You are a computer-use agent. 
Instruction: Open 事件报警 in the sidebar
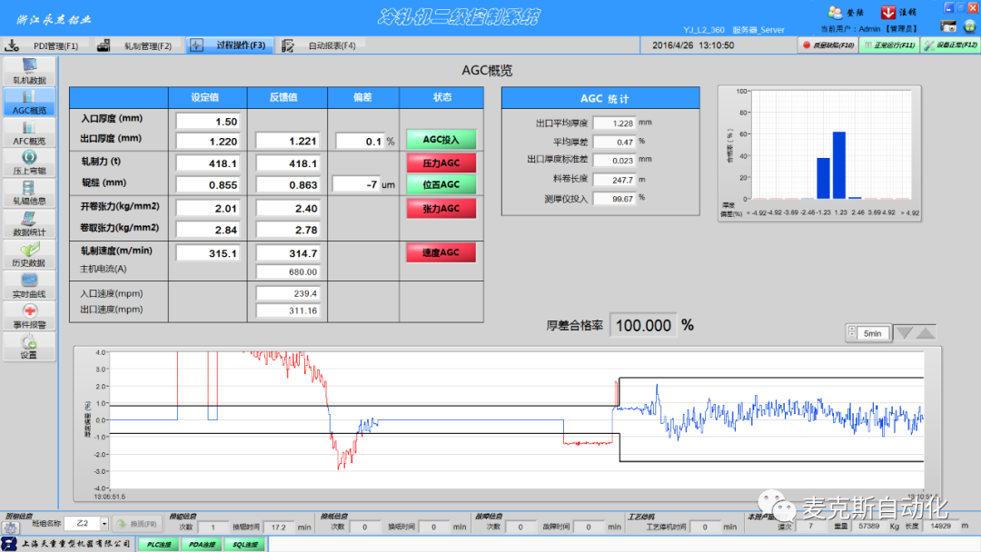[x=29, y=314]
